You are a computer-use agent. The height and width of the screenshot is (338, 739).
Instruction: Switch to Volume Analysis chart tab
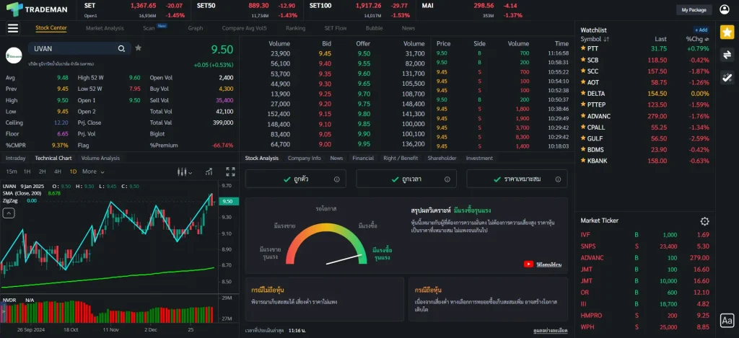(x=100, y=158)
